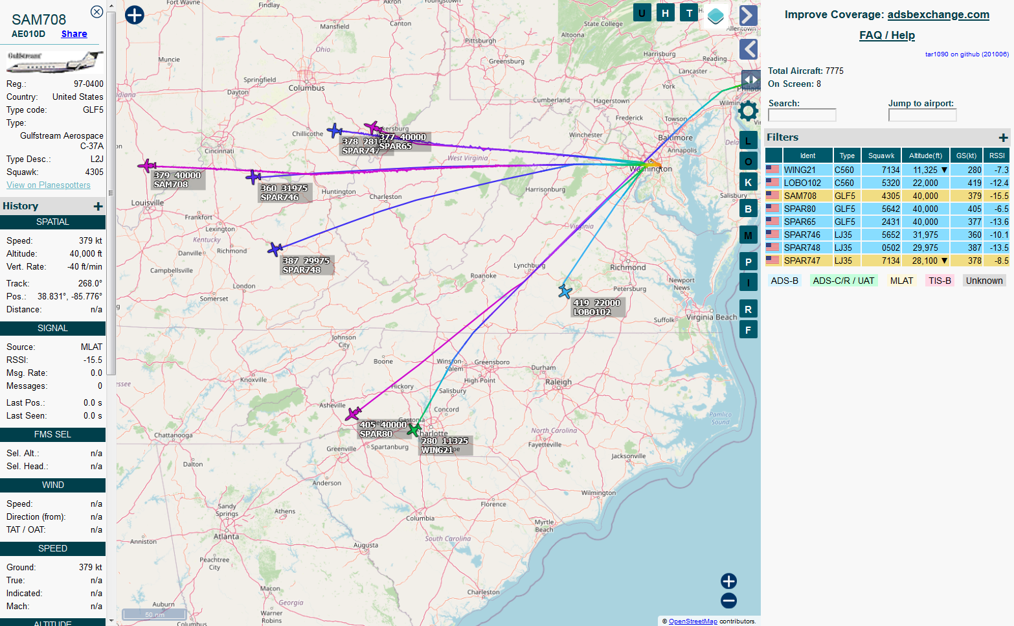
Task: Click the TIS-B legend label
Action: click(940, 281)
